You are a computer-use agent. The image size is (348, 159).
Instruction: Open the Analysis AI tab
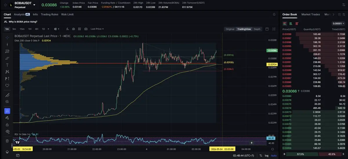[22, 14]
